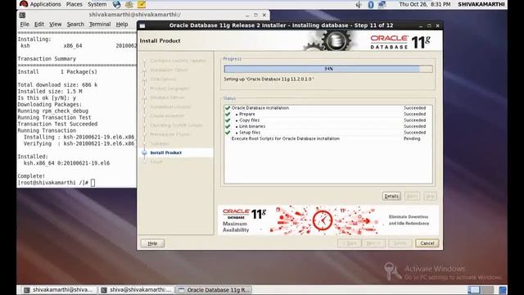Click the Help button in installer
The image size is (524, 295).
point(152,243)
